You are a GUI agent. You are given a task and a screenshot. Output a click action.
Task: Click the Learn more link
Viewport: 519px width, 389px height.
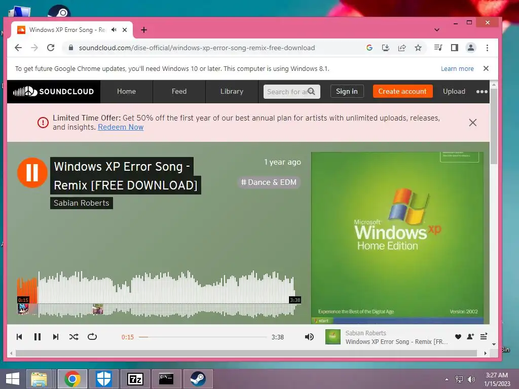click(457, 68)
